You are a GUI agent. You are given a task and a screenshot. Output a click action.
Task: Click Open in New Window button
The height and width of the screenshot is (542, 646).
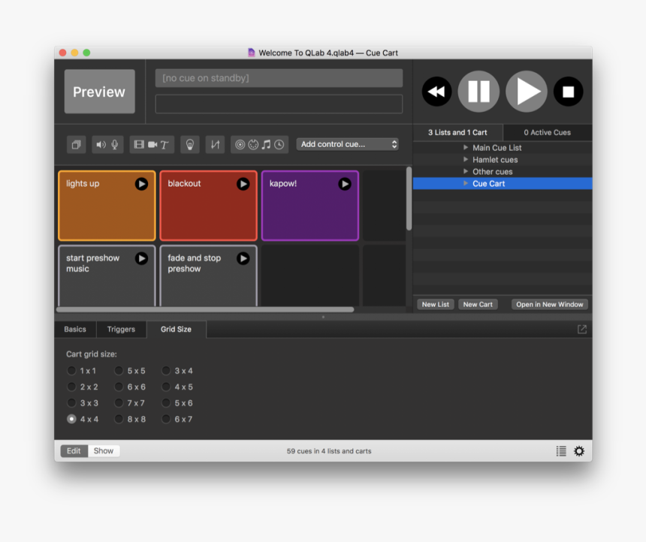[550, 304]
